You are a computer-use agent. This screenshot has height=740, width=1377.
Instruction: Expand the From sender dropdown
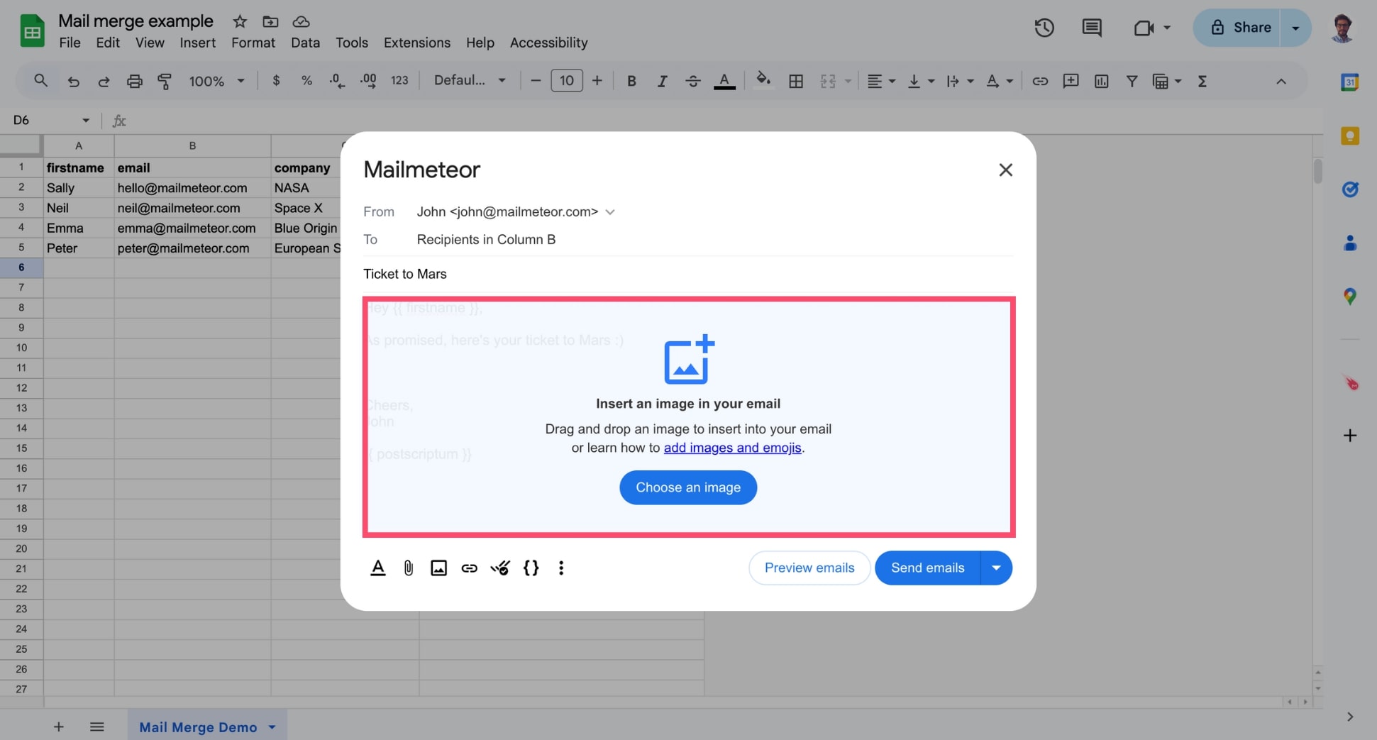coord(610,212)
